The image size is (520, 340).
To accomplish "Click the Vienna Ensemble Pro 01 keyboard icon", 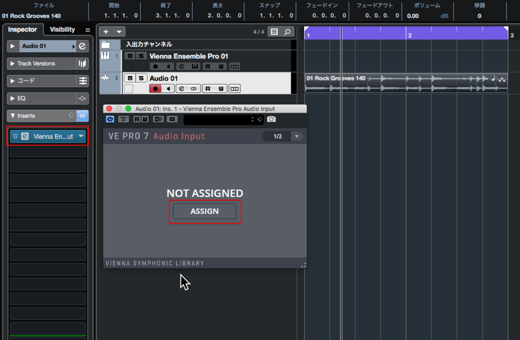I will (x=105, y=56).
